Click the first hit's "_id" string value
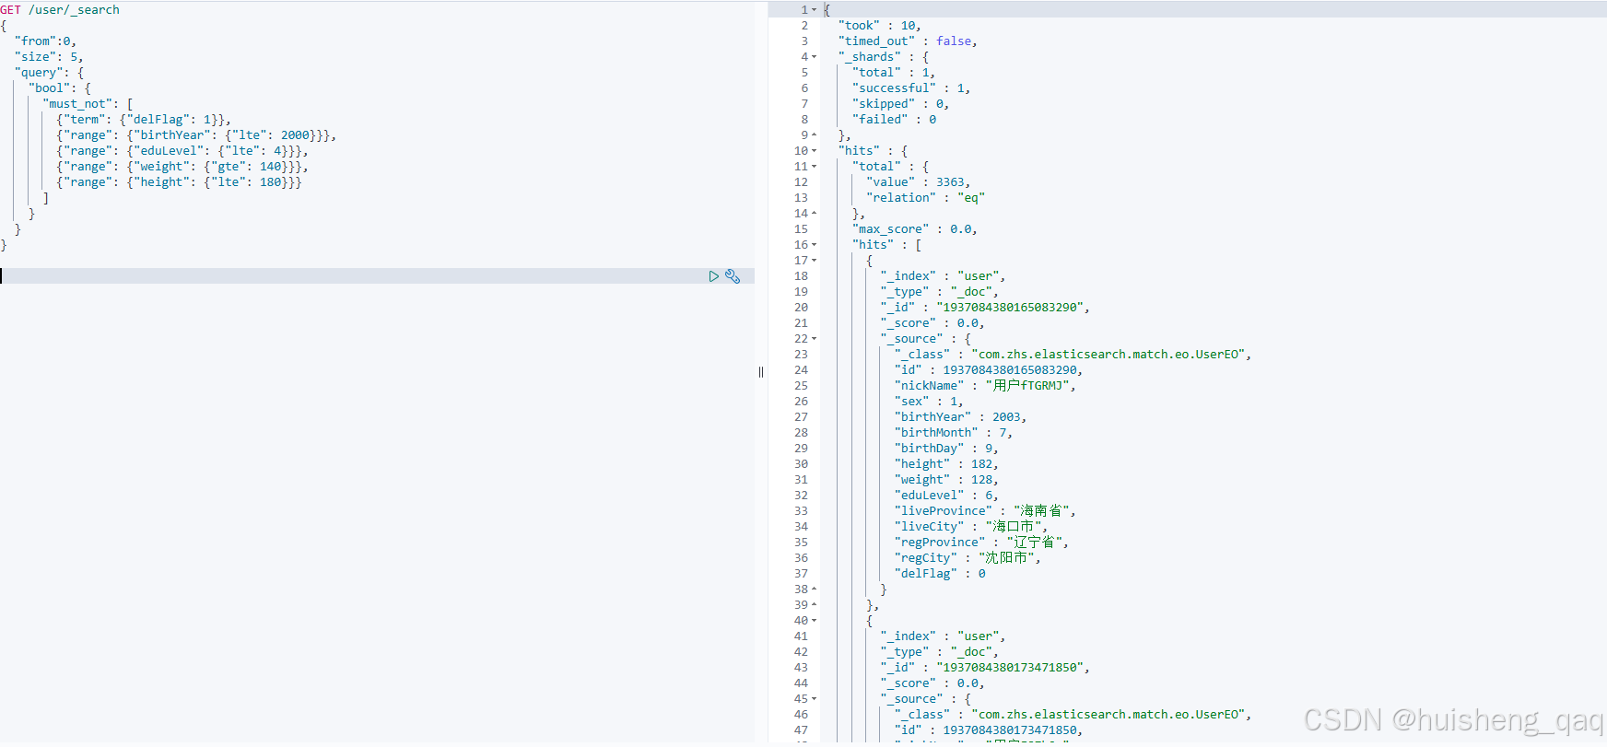 tap(1010, 308)
